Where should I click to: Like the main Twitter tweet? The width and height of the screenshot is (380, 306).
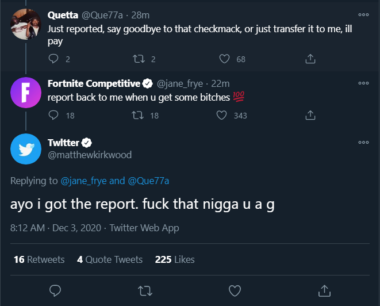tap(235, 289)
